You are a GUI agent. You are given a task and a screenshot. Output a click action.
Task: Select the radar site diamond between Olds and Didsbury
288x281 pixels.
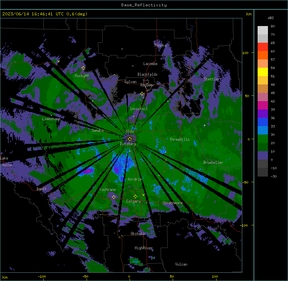click(130, 139)
